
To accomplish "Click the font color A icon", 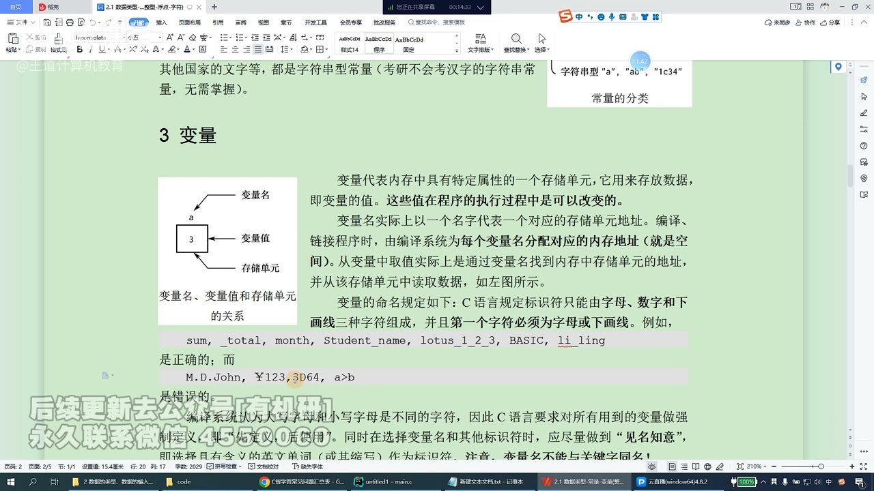I will click(x=187, y=49).
